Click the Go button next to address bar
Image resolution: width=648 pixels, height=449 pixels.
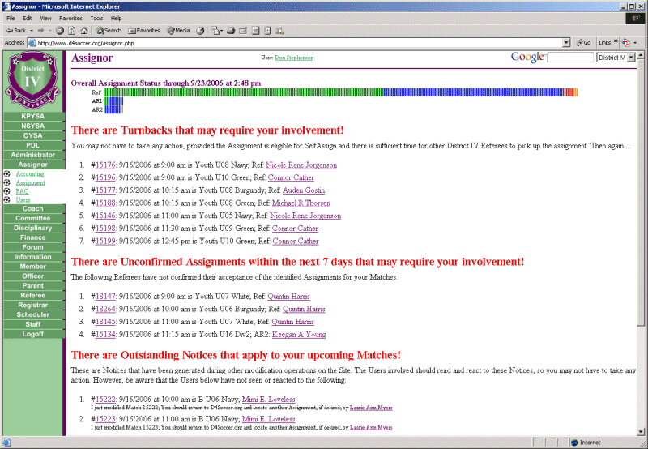click(582, 42)
